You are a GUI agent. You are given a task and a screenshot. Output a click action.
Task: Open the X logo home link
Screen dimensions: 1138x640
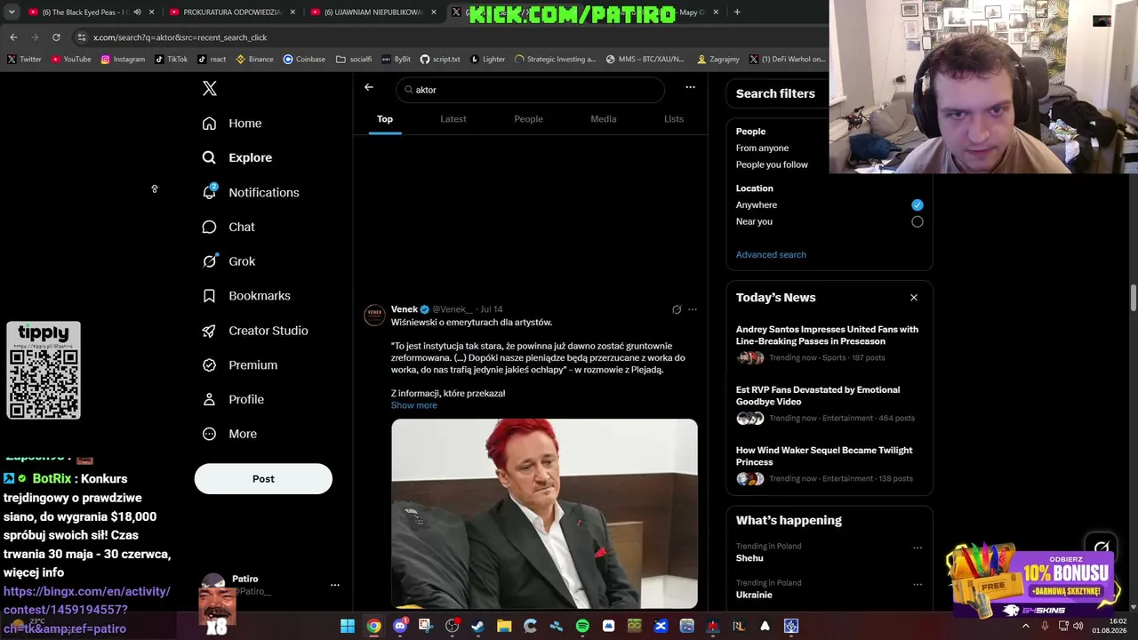coord(210,88)
